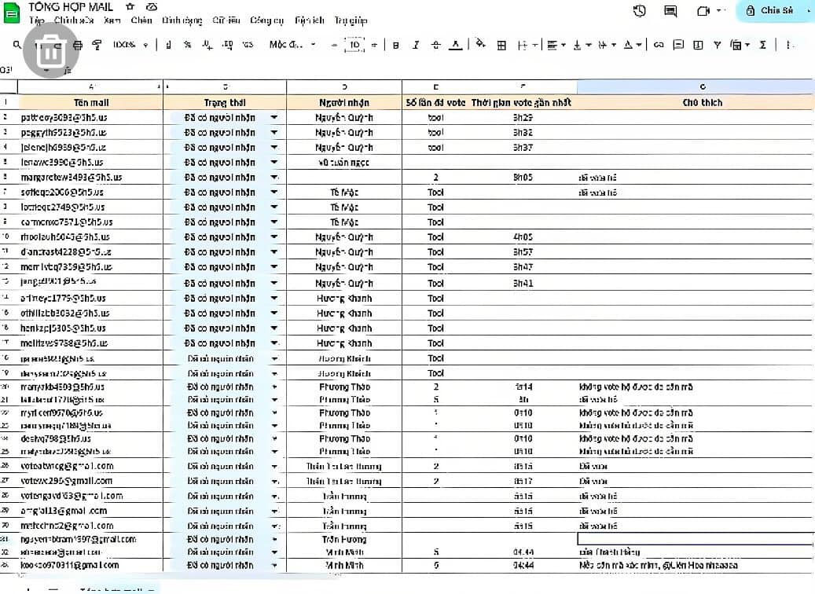
Task: Open the comments panel icon
Action: pos(670,11)
